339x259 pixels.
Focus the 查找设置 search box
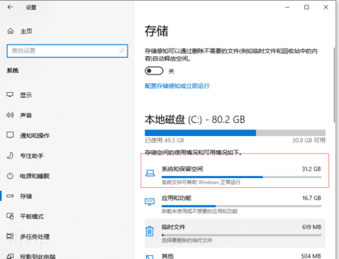[x=67, y=51]
